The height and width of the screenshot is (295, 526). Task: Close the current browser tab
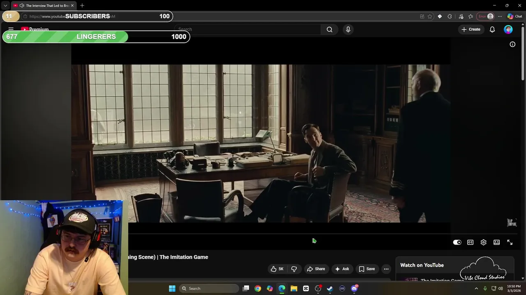click(x=72, y=5)
